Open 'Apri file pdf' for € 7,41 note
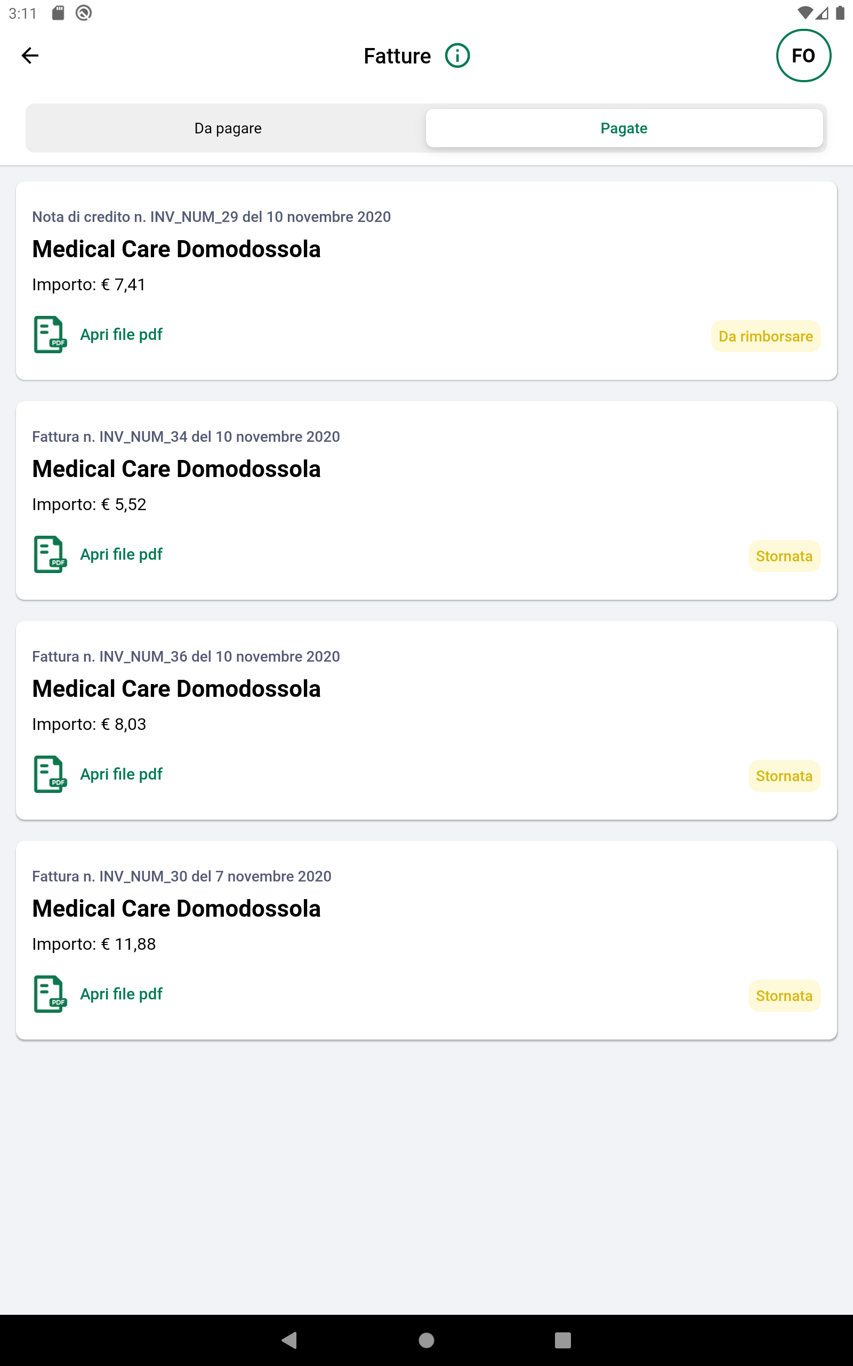 [x=122, y=335]
